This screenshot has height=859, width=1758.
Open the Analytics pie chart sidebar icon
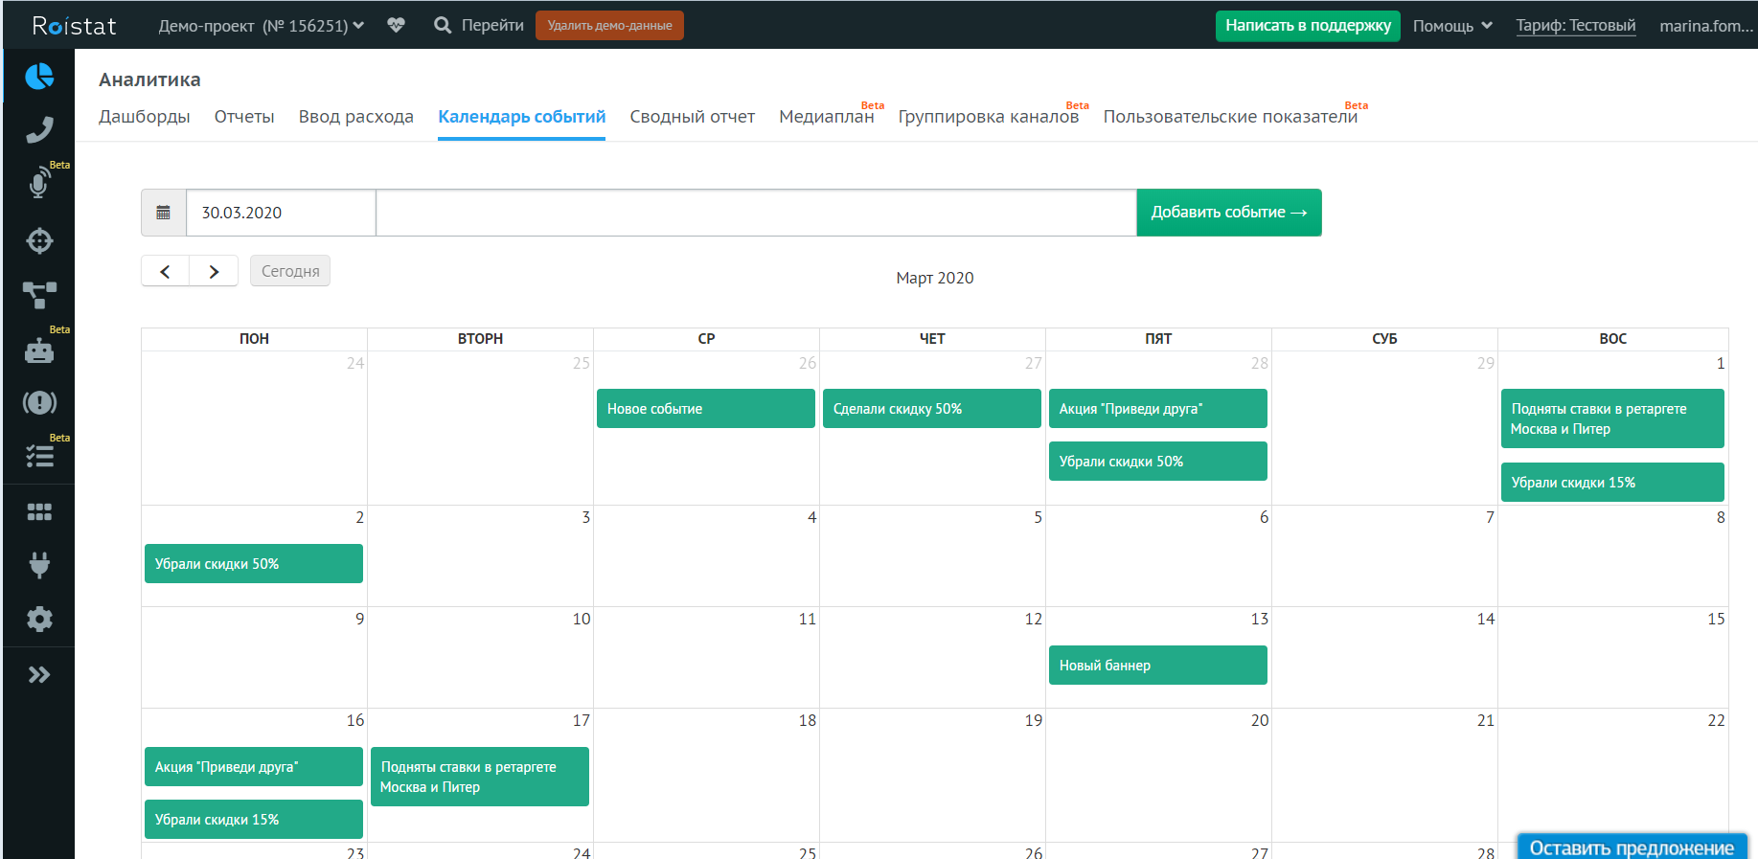[39, 77]
